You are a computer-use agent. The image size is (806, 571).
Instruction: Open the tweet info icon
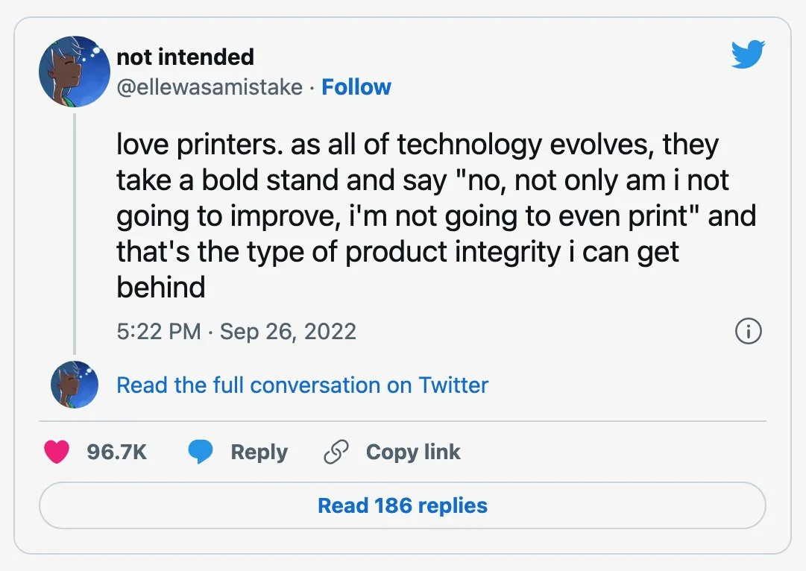click(748, 332)
